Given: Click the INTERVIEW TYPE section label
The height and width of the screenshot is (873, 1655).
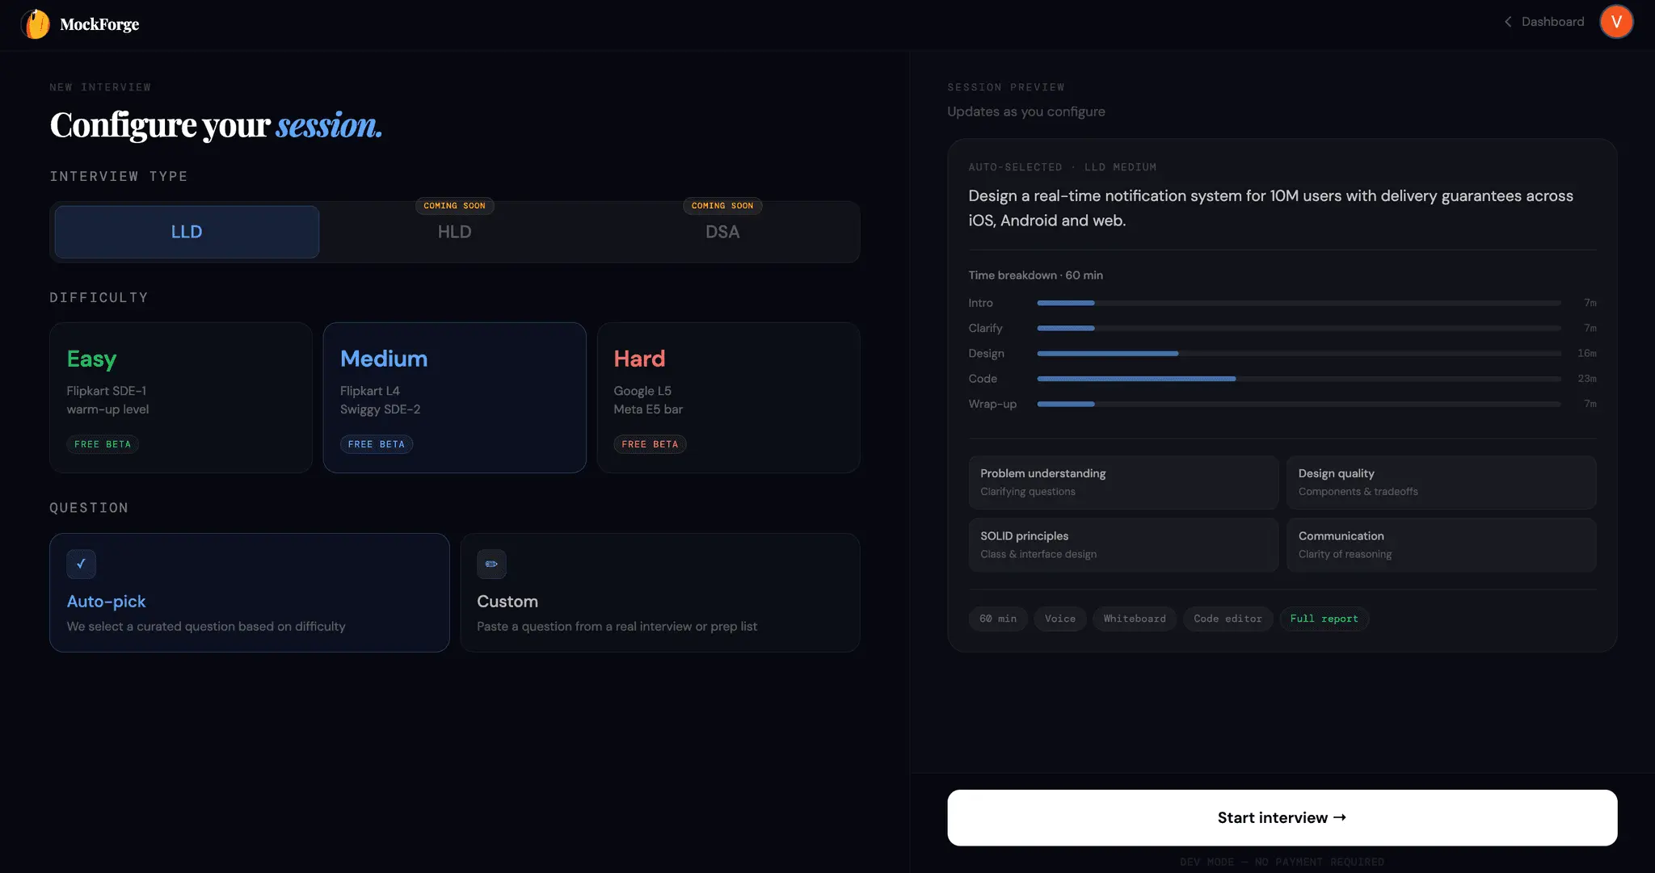Looking at the screenshot, I should [119, 176].
